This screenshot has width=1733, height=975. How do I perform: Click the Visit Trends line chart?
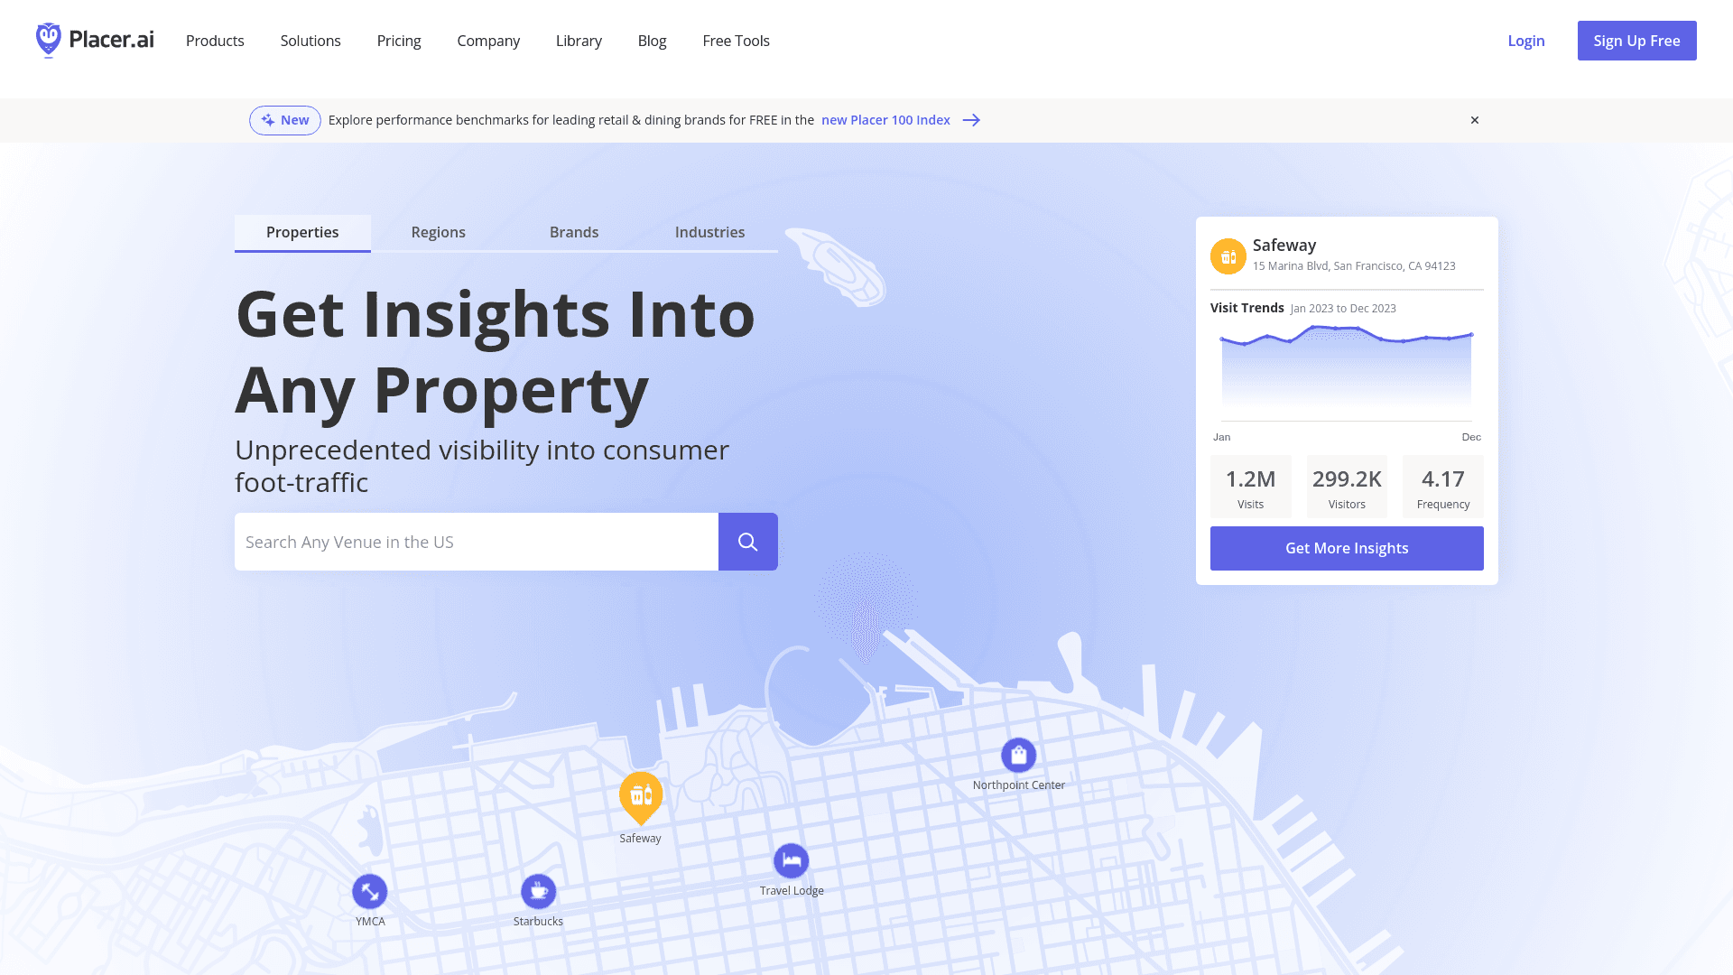click(1347, 375)
